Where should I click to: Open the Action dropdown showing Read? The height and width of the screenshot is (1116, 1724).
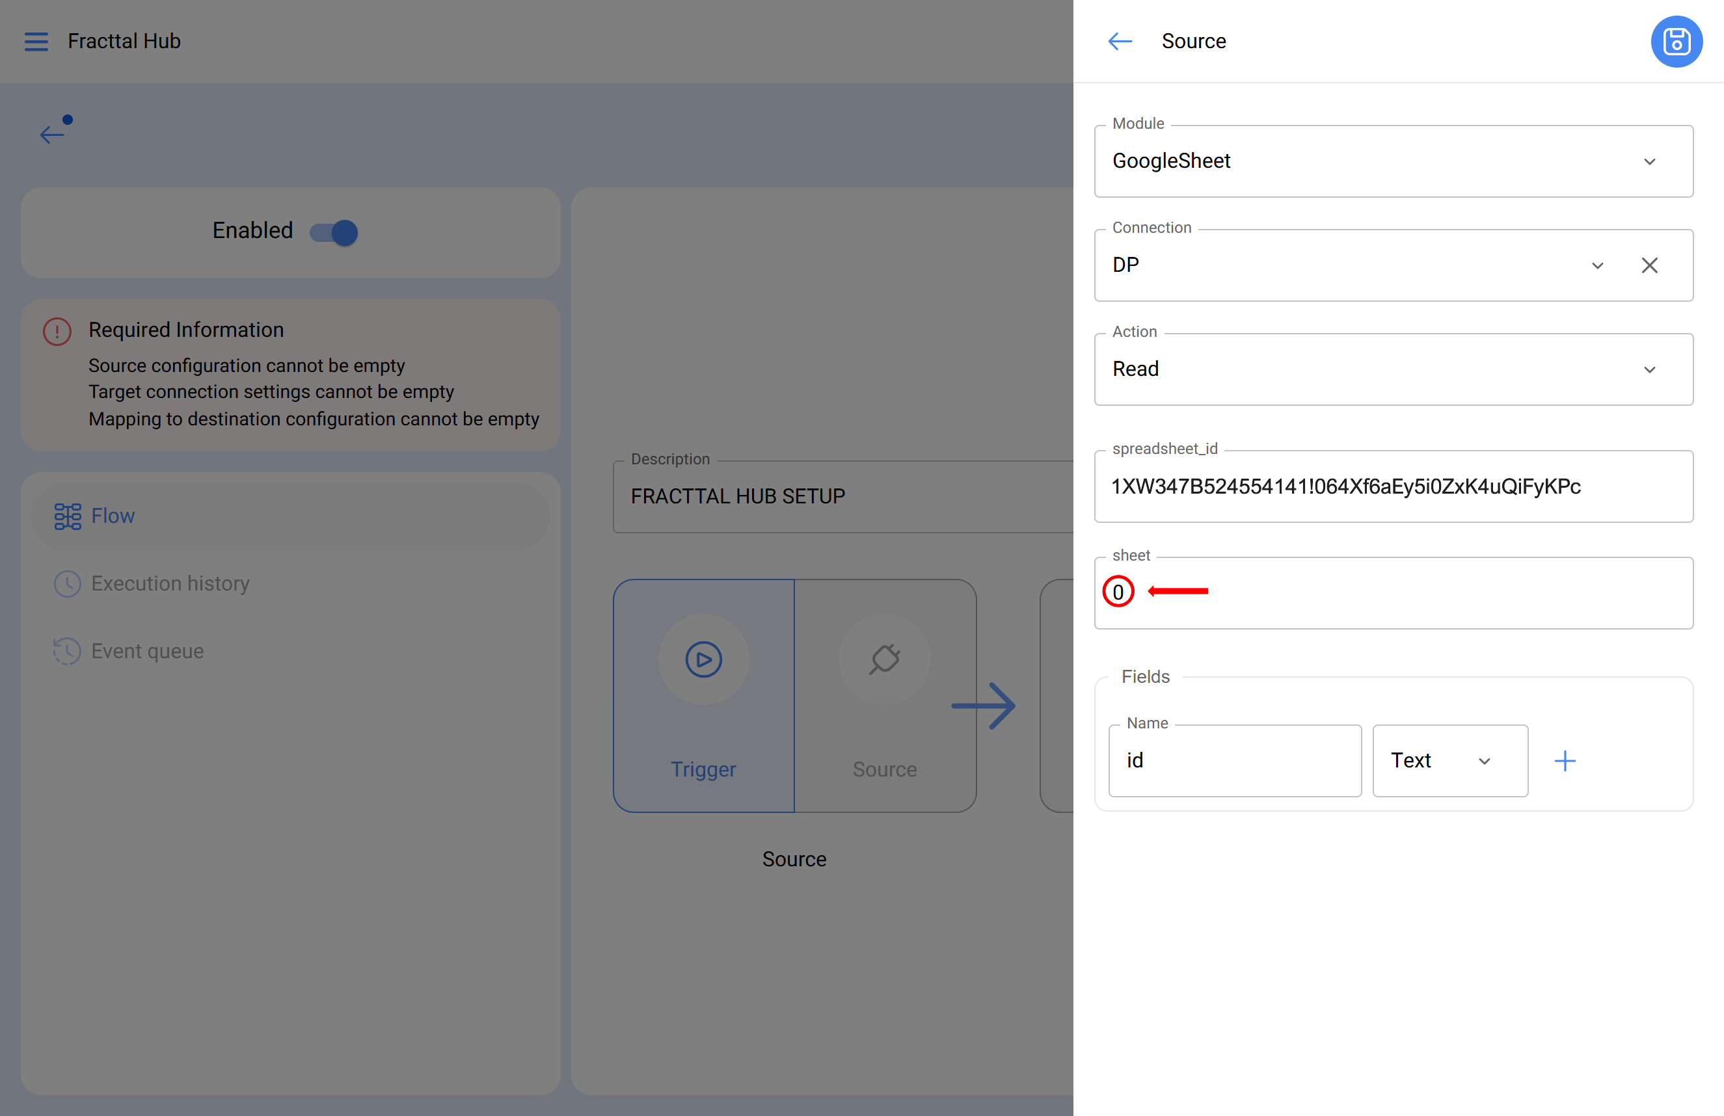(1649, 369)
